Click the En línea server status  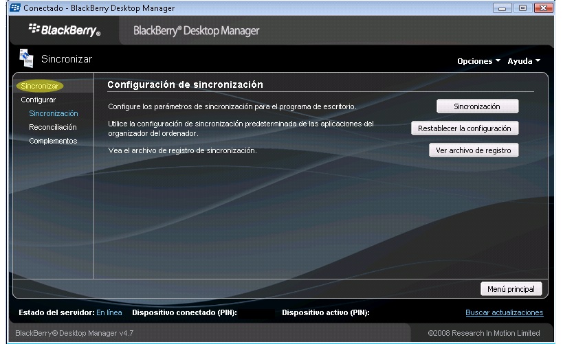tap(109, 312)
